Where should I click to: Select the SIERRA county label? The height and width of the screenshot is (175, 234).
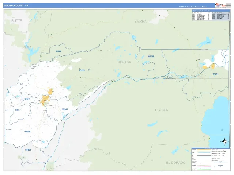tap(140, 21)
